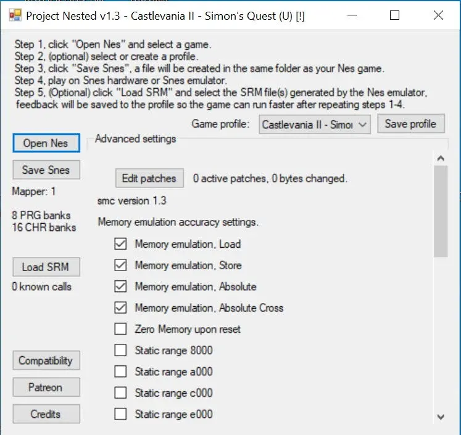461x435 pixels.
Task: Click the Open Nes button
Action: (x=46, y=143)
